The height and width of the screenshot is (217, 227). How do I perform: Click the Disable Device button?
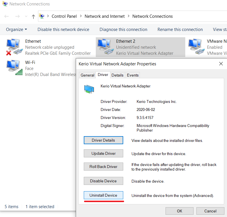(103, 181)
